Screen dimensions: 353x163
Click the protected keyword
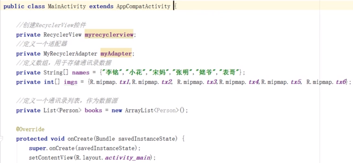coord(32,139)
